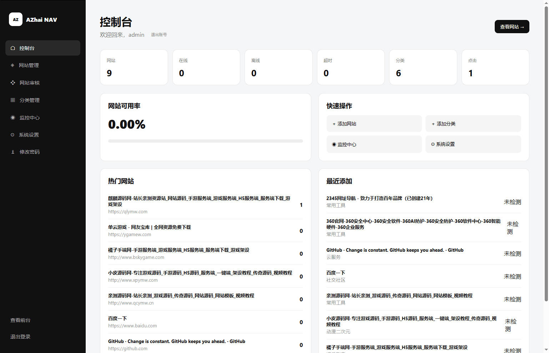Open 控制台 via its home icon
This screenshot has width=549, height=353.
pyautogui.click(x=13, y=48)
